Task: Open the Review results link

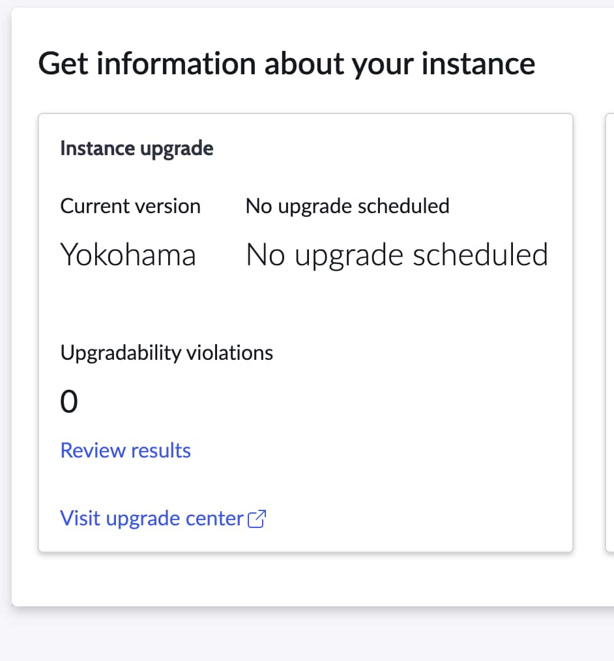Action: pyautogui.click(x=126, y=450)
